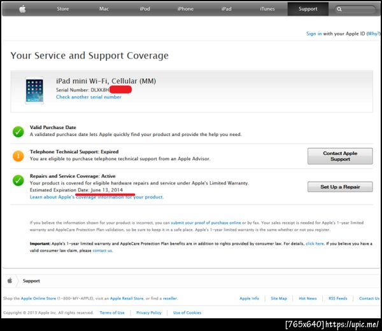The height and width of the screenshot is (331, 382).
Task: Open Learn about Apple's coverage information link
Action: [97, 197]
